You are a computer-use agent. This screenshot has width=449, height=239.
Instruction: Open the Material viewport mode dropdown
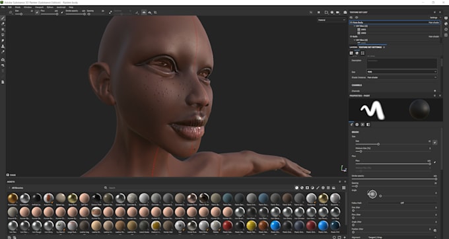point(331,20)
